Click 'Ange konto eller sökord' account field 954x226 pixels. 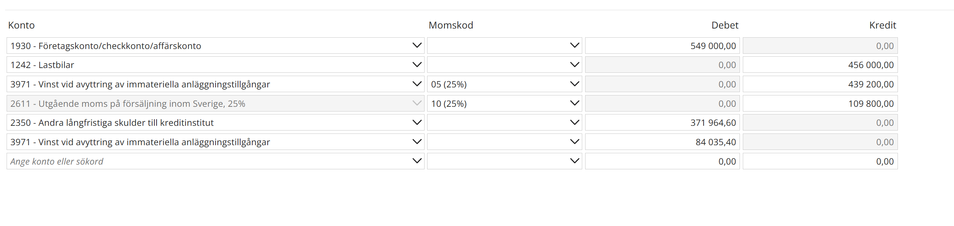[208, 161]
